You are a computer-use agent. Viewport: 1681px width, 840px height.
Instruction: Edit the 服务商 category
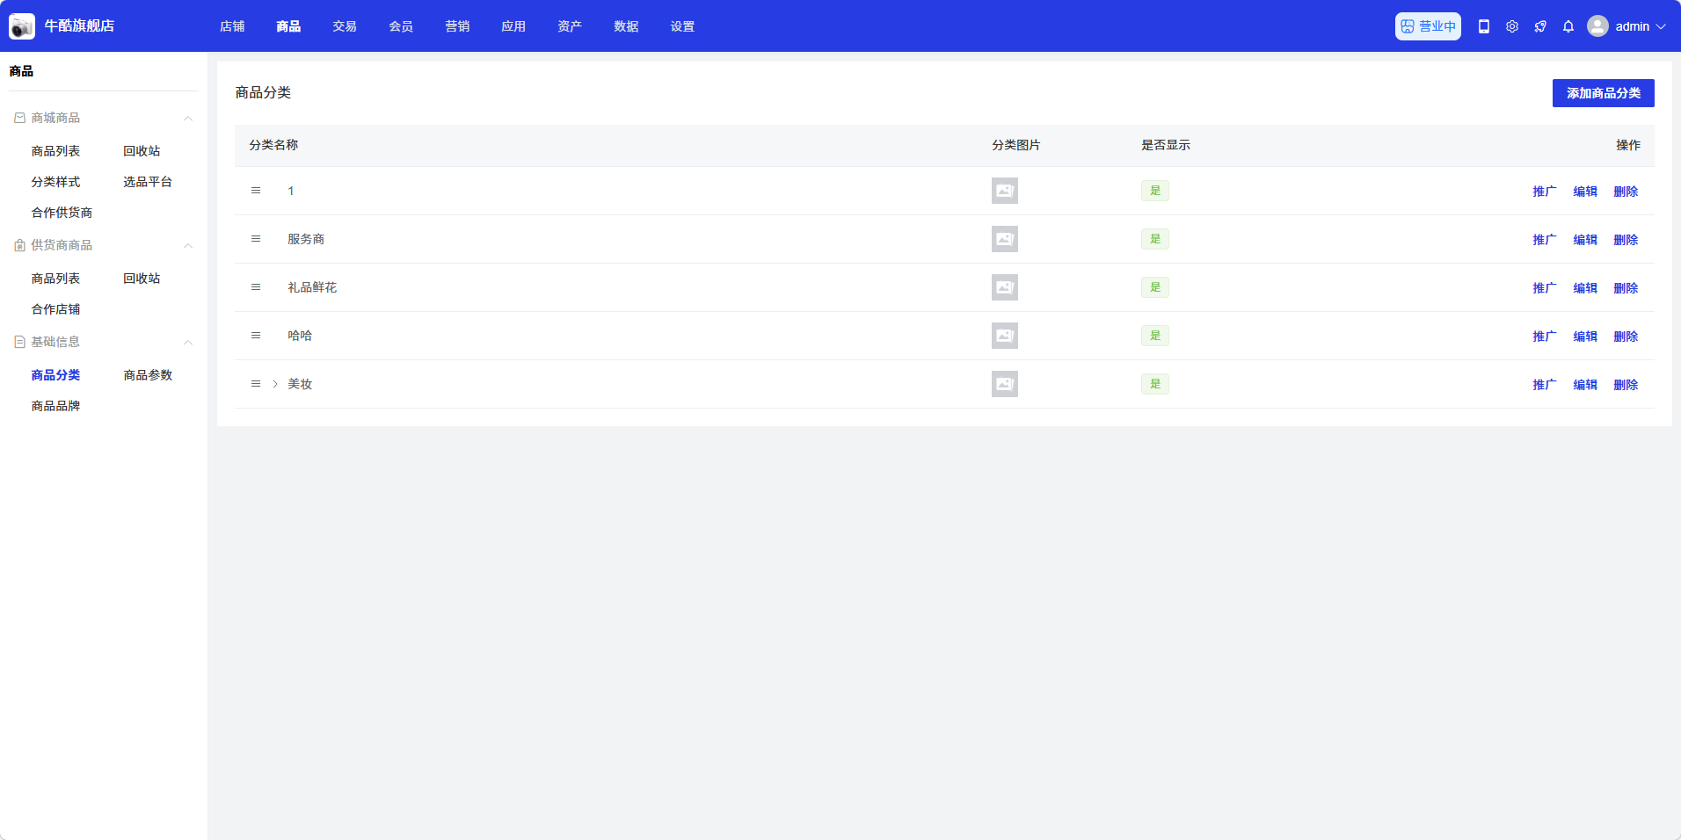coord(1585,240)
